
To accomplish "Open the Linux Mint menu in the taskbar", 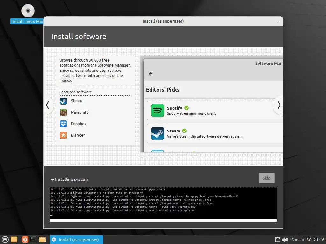I will pos(5,240).
